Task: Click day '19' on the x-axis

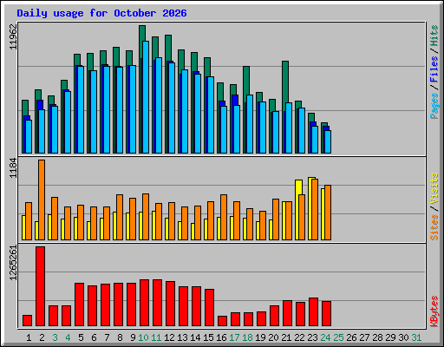Action: coord(260,337)
